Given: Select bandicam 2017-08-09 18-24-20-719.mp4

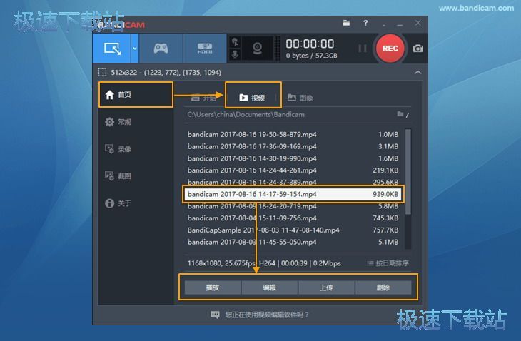Looking at the screenshot, I should click(x=293, y=206).
